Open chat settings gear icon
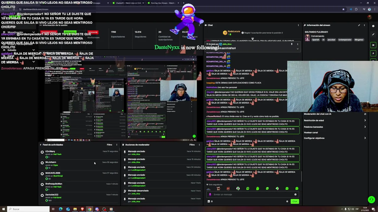 [287, 201]
